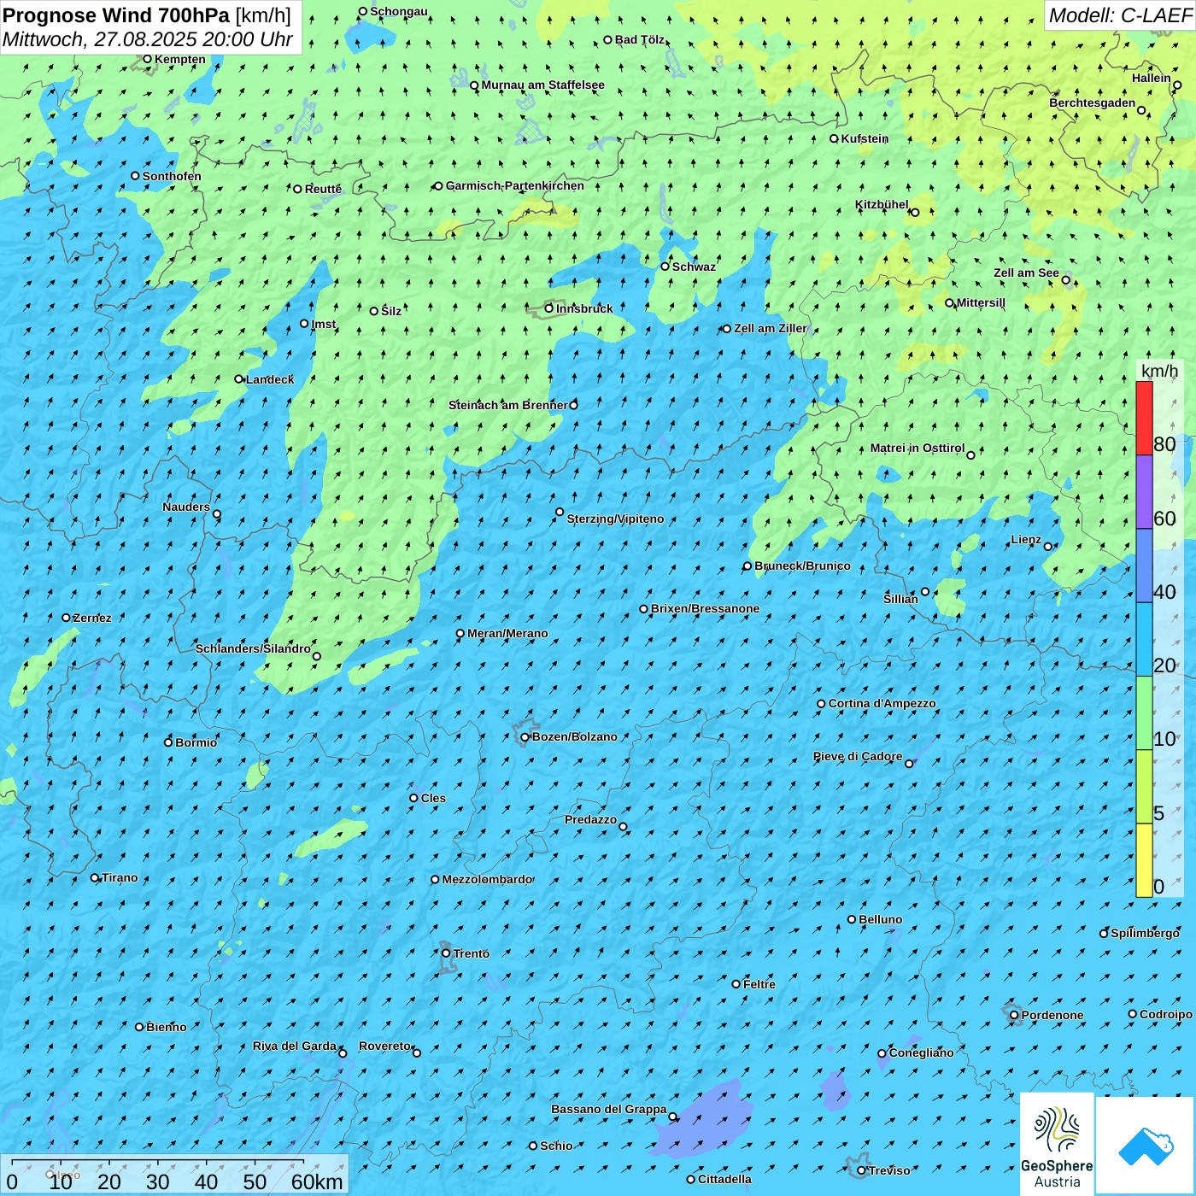Click the Bruneck/Brunico marker
This screenshot has height=1196, width=1196.
point(747,566)
